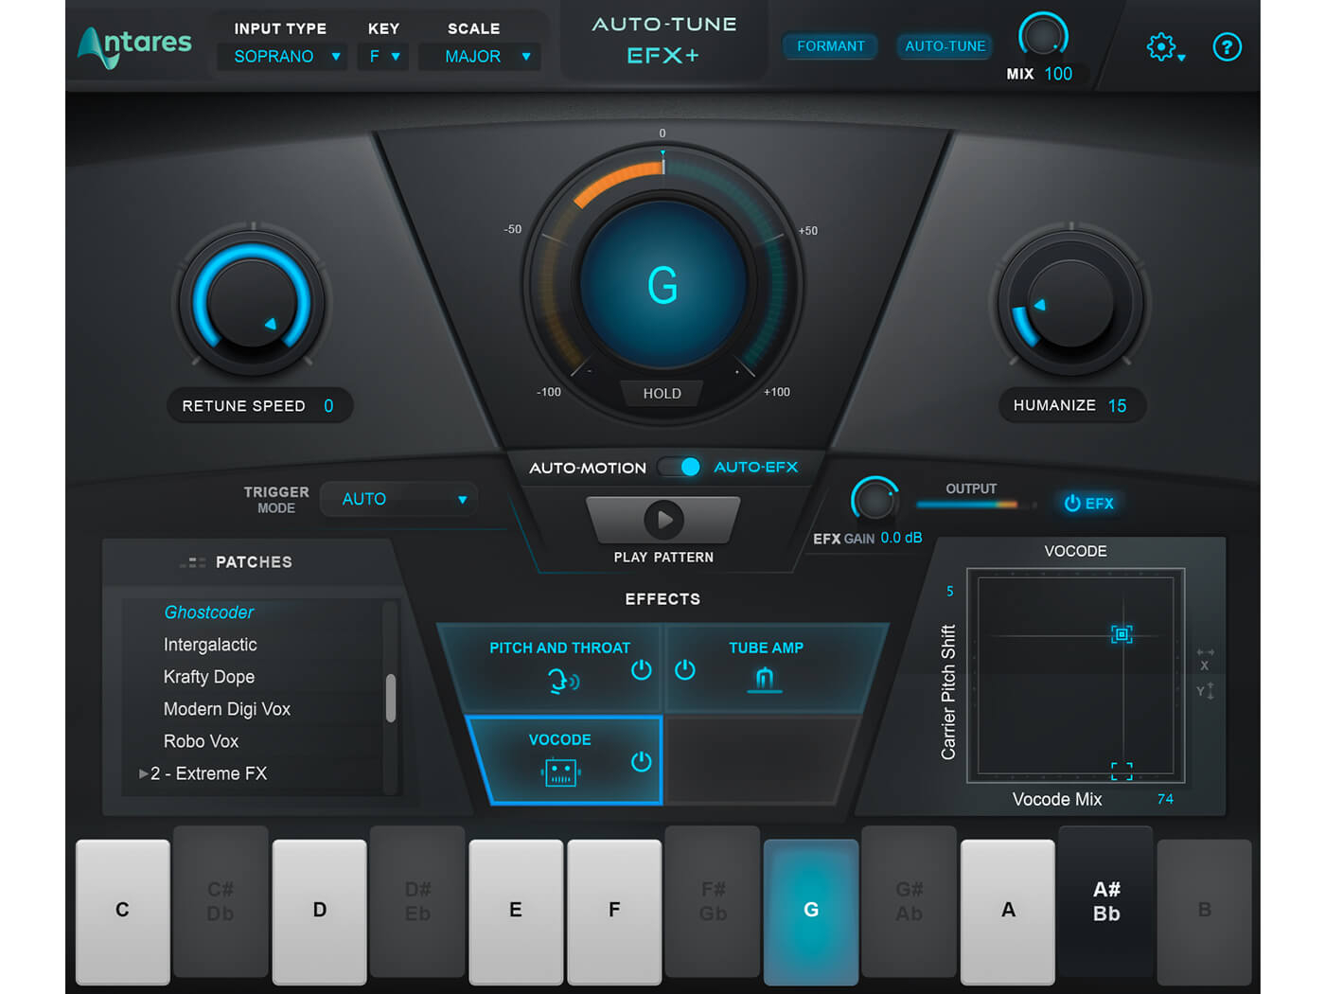Toggle Pitch and Throat power button
Viewport: 1325px width, 994px height.
(642, 670)
